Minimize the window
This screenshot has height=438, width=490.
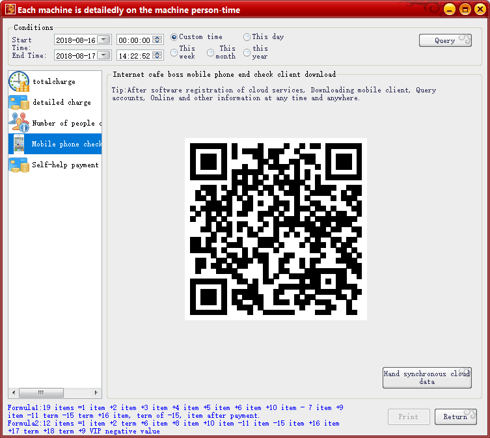coord(450,9)
